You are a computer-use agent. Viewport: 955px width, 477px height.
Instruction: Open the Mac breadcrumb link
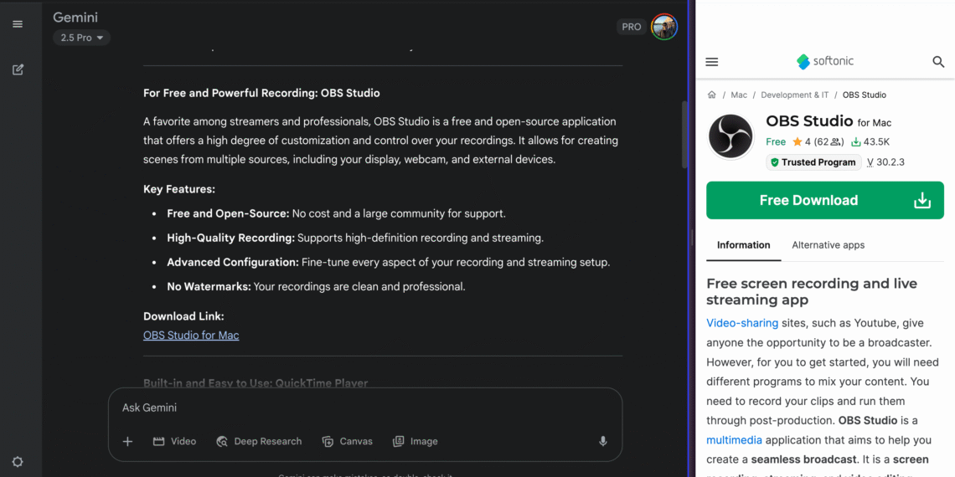tap(739, 95)
